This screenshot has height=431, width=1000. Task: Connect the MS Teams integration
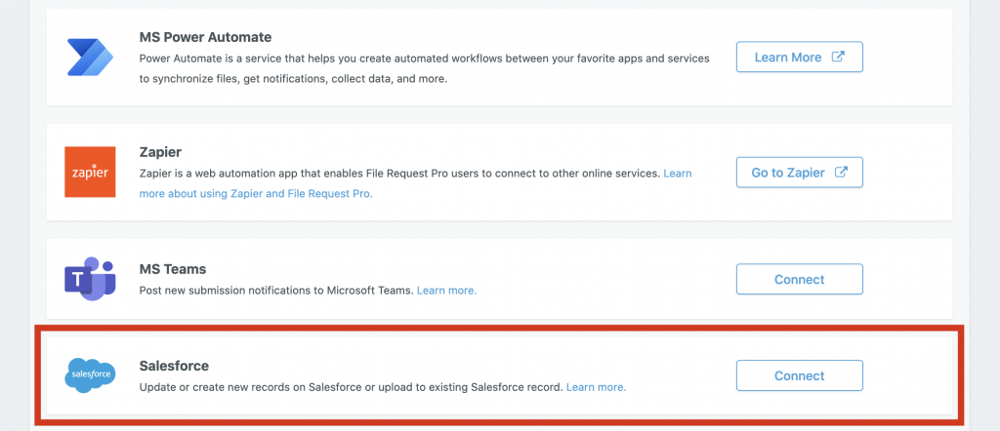click(x=799, y=279)
